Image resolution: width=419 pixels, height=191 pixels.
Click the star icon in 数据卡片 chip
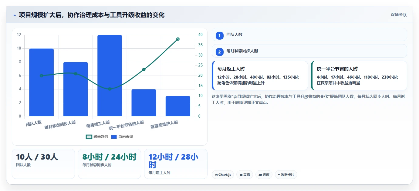click(x=279, y=174)
